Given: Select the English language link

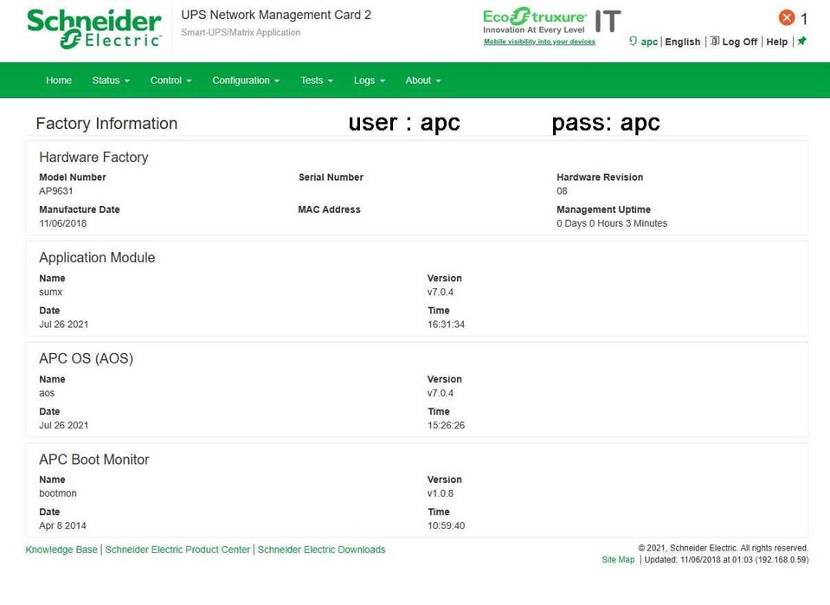Looking at the screenshot, I should pyautogui.click(x=682, y=42).
